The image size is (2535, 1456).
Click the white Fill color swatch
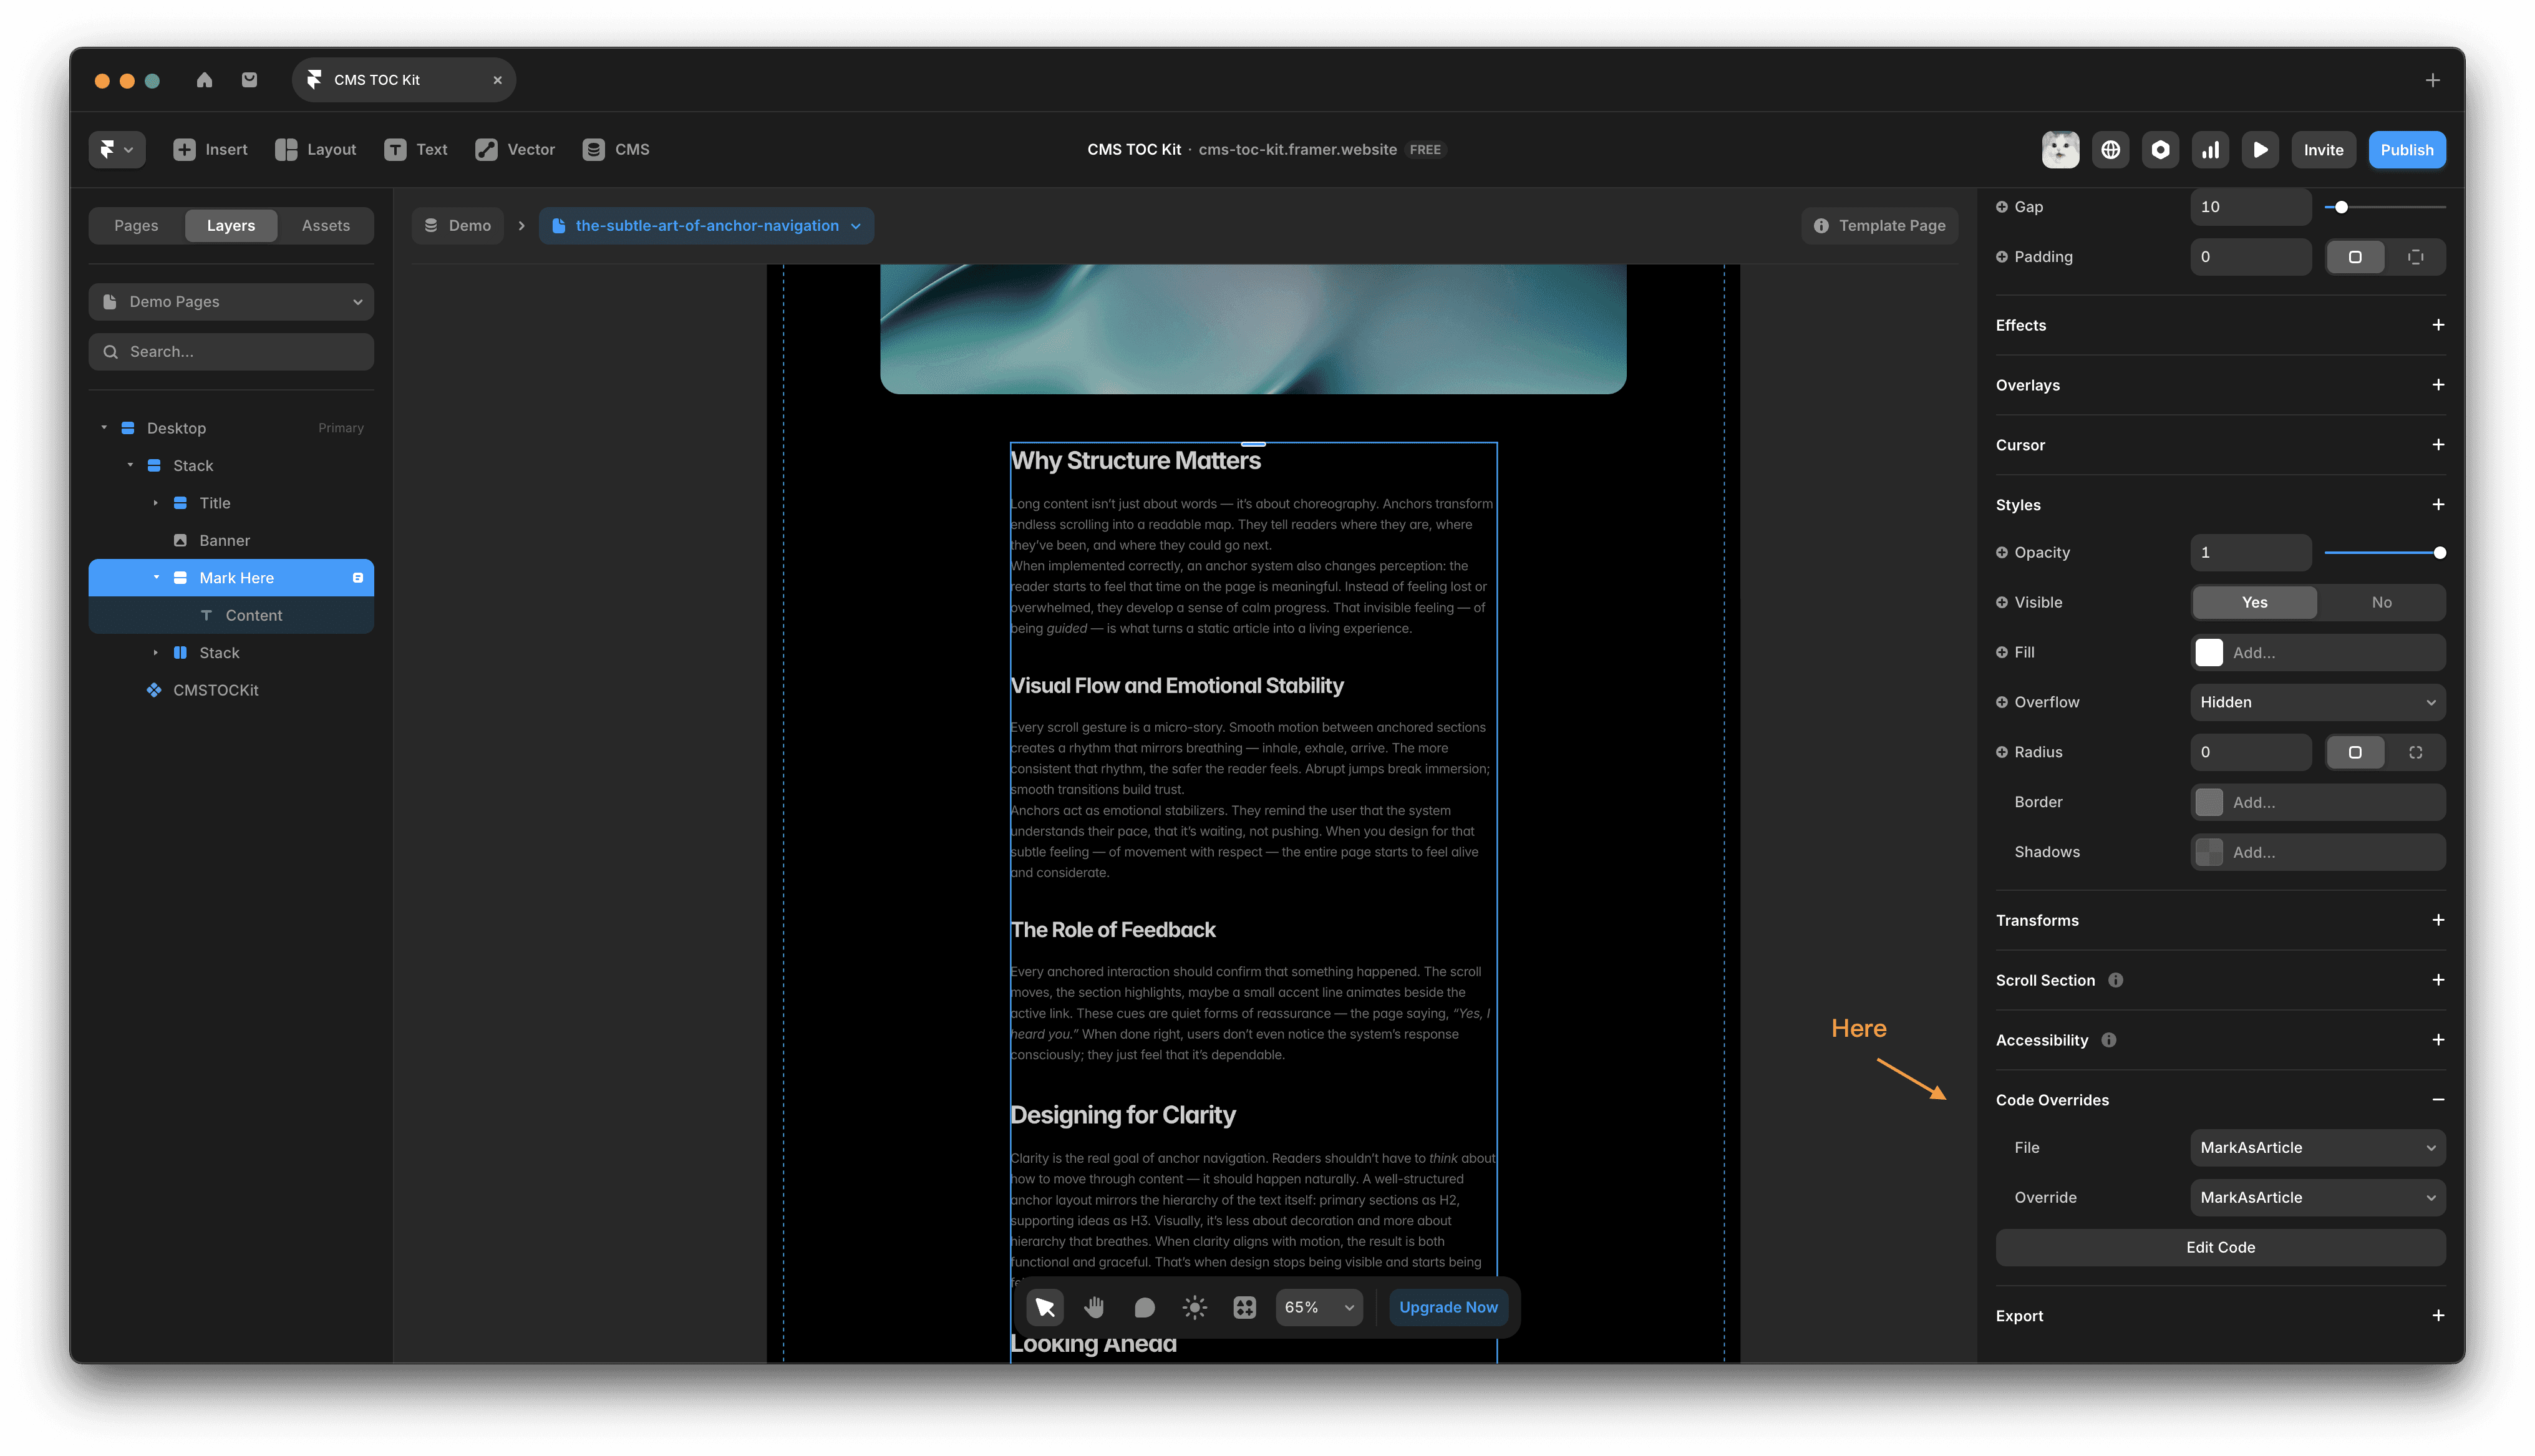tap(2208, 652)
